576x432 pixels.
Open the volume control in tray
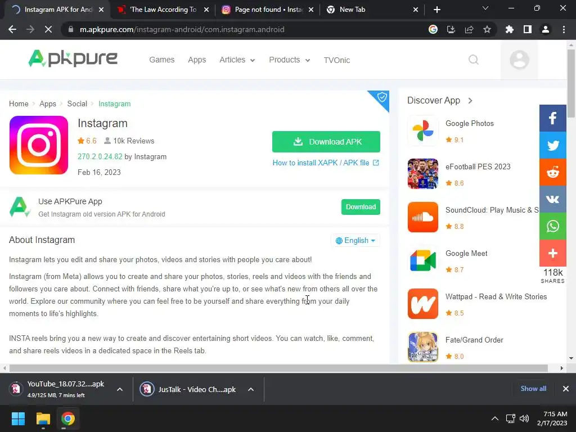pyautogui.click(x=524, y=418)
